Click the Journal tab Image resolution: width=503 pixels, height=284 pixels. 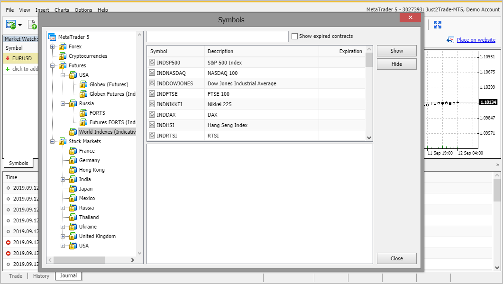[68, 275]
